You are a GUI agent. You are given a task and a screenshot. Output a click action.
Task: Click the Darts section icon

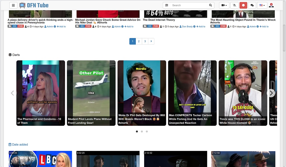coord(10,55)
